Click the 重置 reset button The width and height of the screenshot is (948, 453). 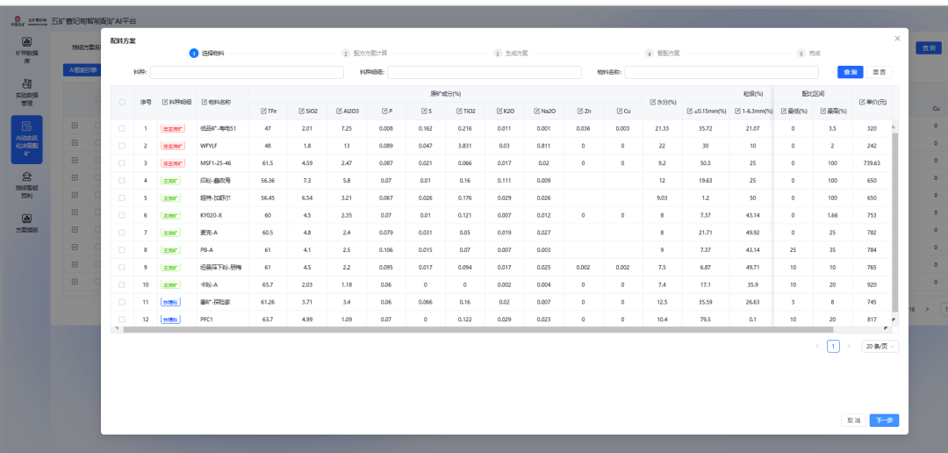pyautogui.click(x=879, y=72)
